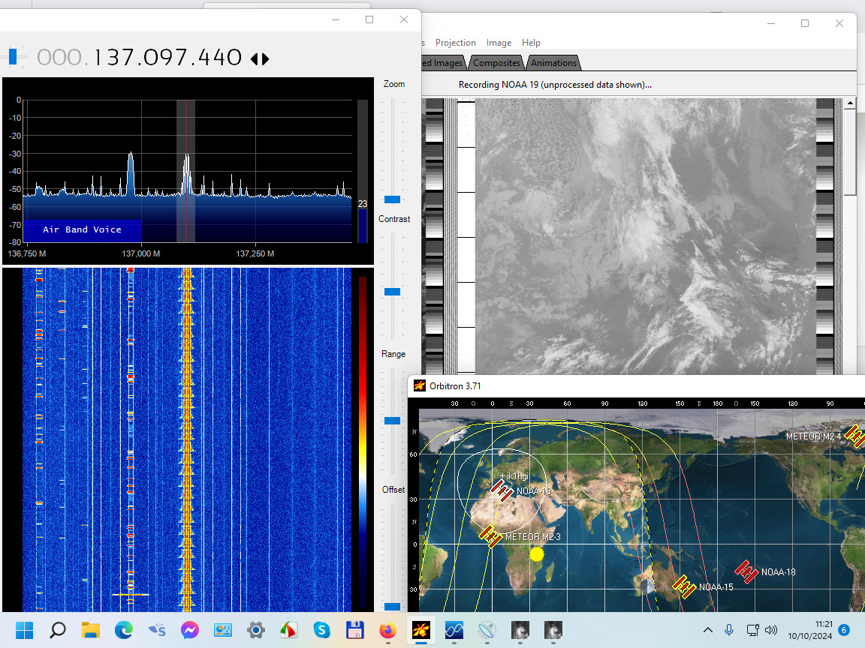The height and width of the screenshot is (648, 865).
Task: Launch Microsoft Edge from taskbar
Action: click(124, 630)
